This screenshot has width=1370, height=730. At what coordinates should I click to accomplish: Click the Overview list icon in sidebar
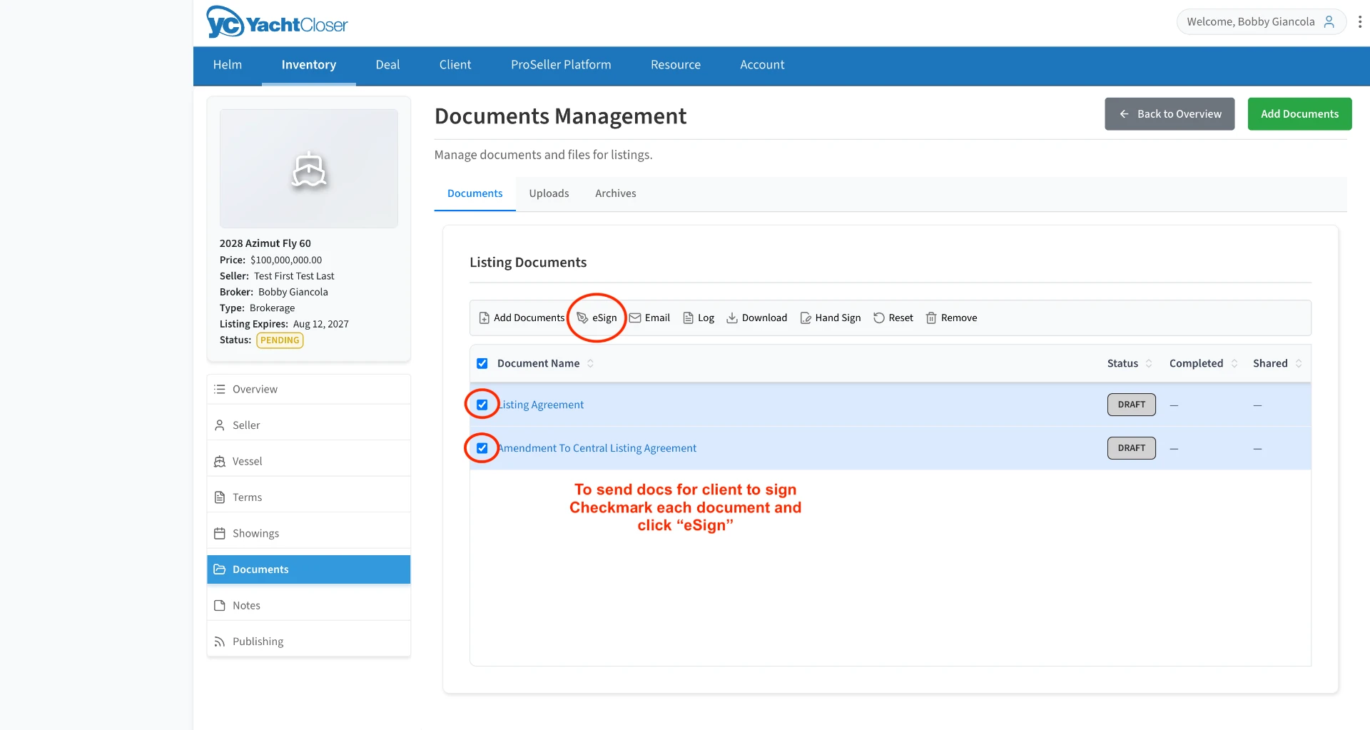(x=220, y=389)
